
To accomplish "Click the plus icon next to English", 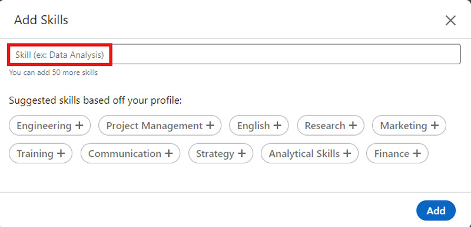I will [277, 125].
